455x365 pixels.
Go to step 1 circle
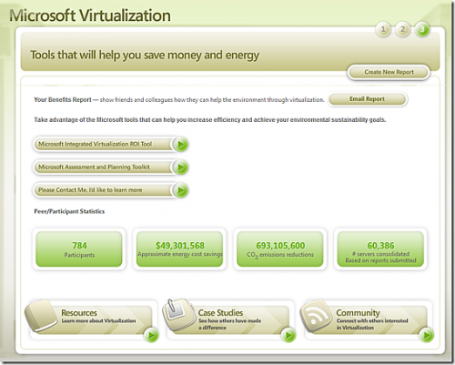[x=383, y=29]
